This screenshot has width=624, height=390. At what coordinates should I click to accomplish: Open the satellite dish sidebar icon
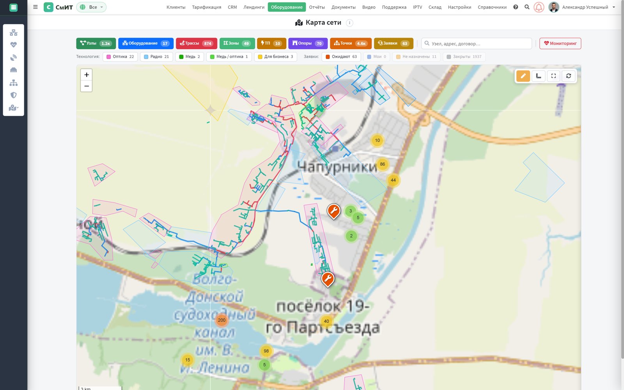14,57
